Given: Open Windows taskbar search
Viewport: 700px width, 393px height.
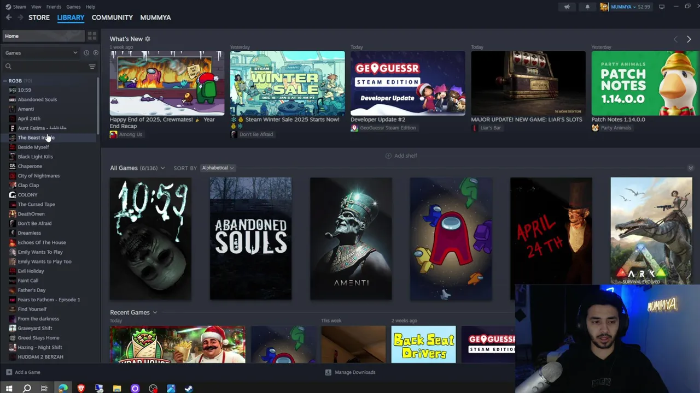Looking at the screenshot, I should click(27, 389).
